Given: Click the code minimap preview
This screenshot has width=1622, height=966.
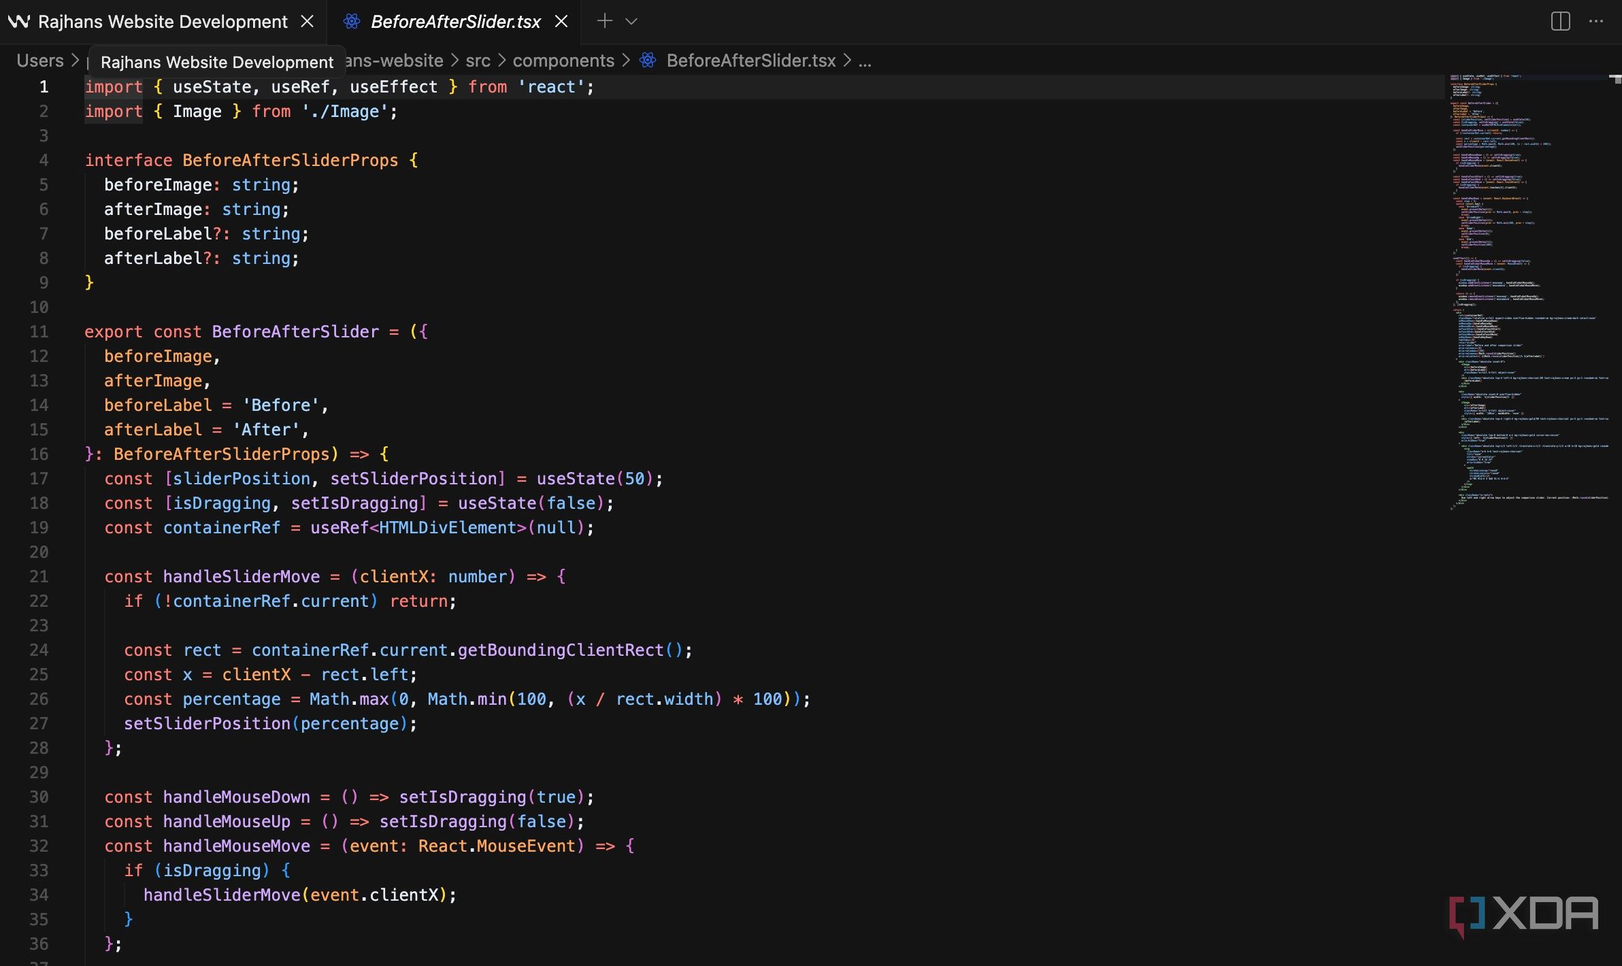Looking at the screenshot, I should [x=1528, y=293].
